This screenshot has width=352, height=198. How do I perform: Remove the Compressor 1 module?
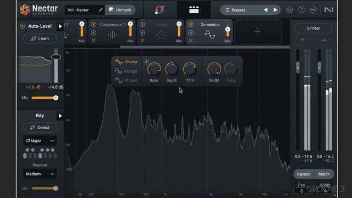point(94,41)
